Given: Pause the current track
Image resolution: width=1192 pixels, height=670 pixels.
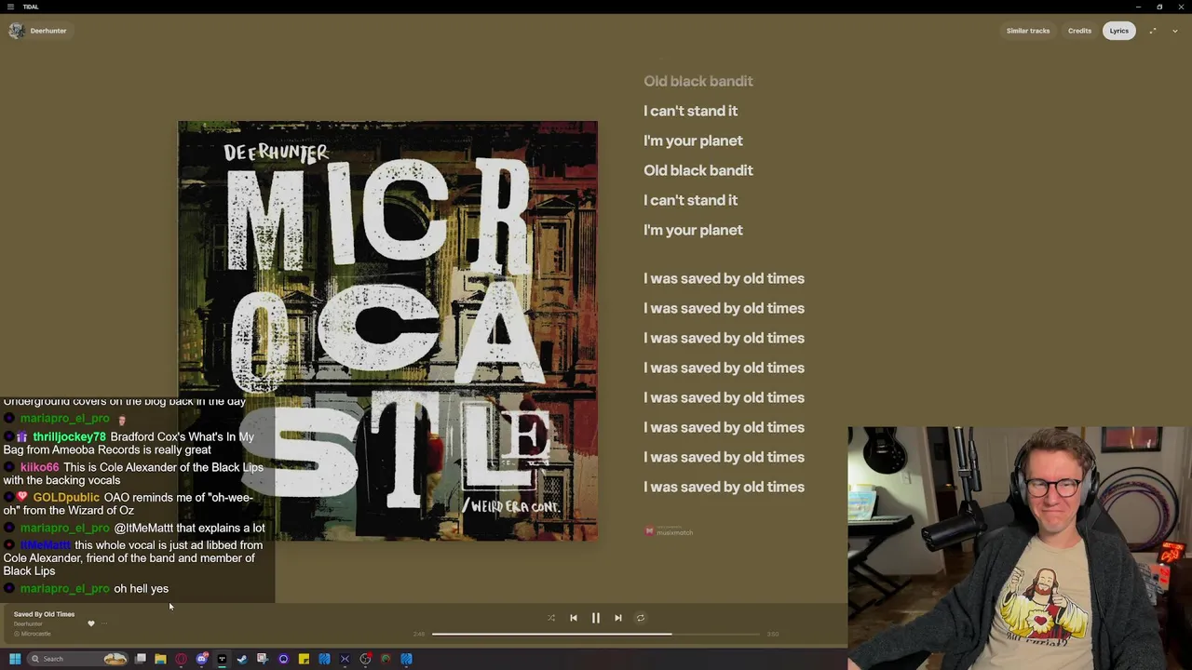Looking at the screenshot, I should (x=596, y=618).
